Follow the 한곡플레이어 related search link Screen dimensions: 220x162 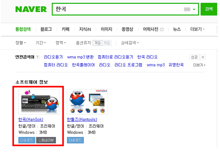click(x=83, y=65)
